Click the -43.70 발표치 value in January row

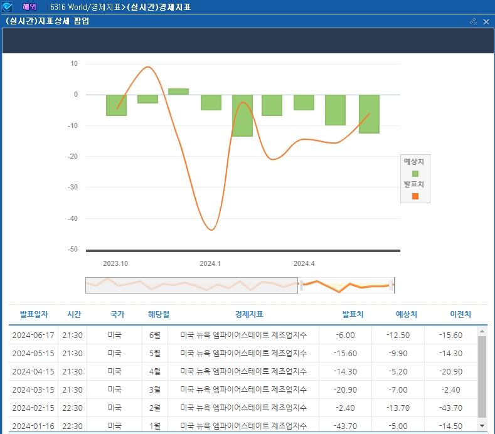point(345,426)
